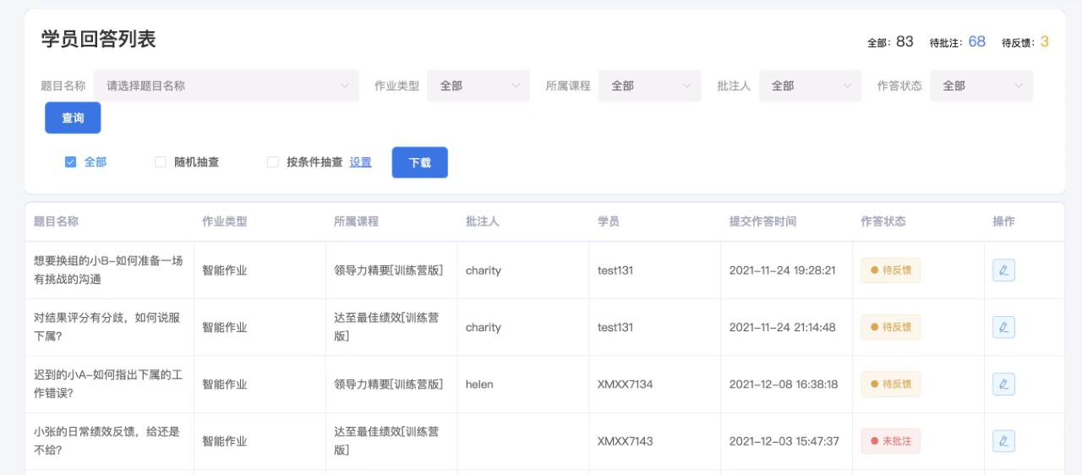Open the 作业类型 dropdown
This screenshot has height=475, width=1082.
478,85
